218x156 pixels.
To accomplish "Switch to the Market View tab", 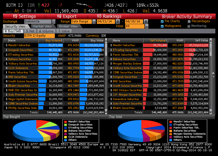I will [42, 26].
